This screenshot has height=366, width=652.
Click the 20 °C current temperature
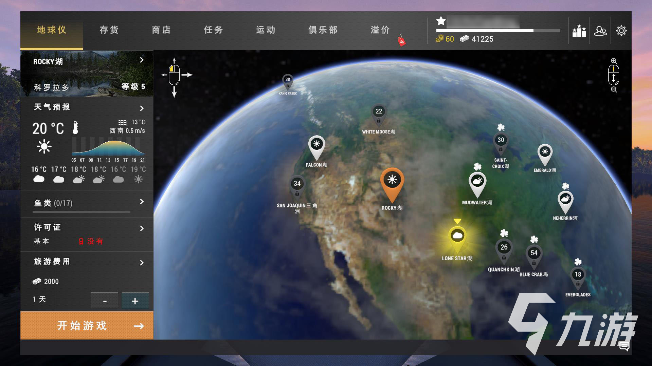[48, 128]
